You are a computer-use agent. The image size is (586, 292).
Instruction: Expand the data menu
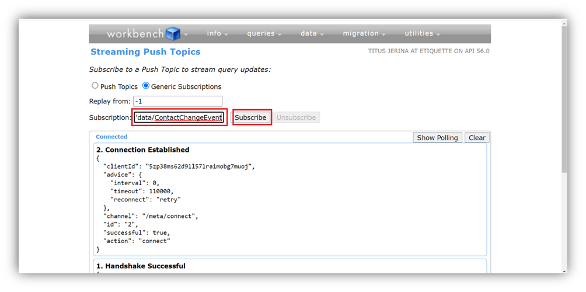click(x=312, y=33)
